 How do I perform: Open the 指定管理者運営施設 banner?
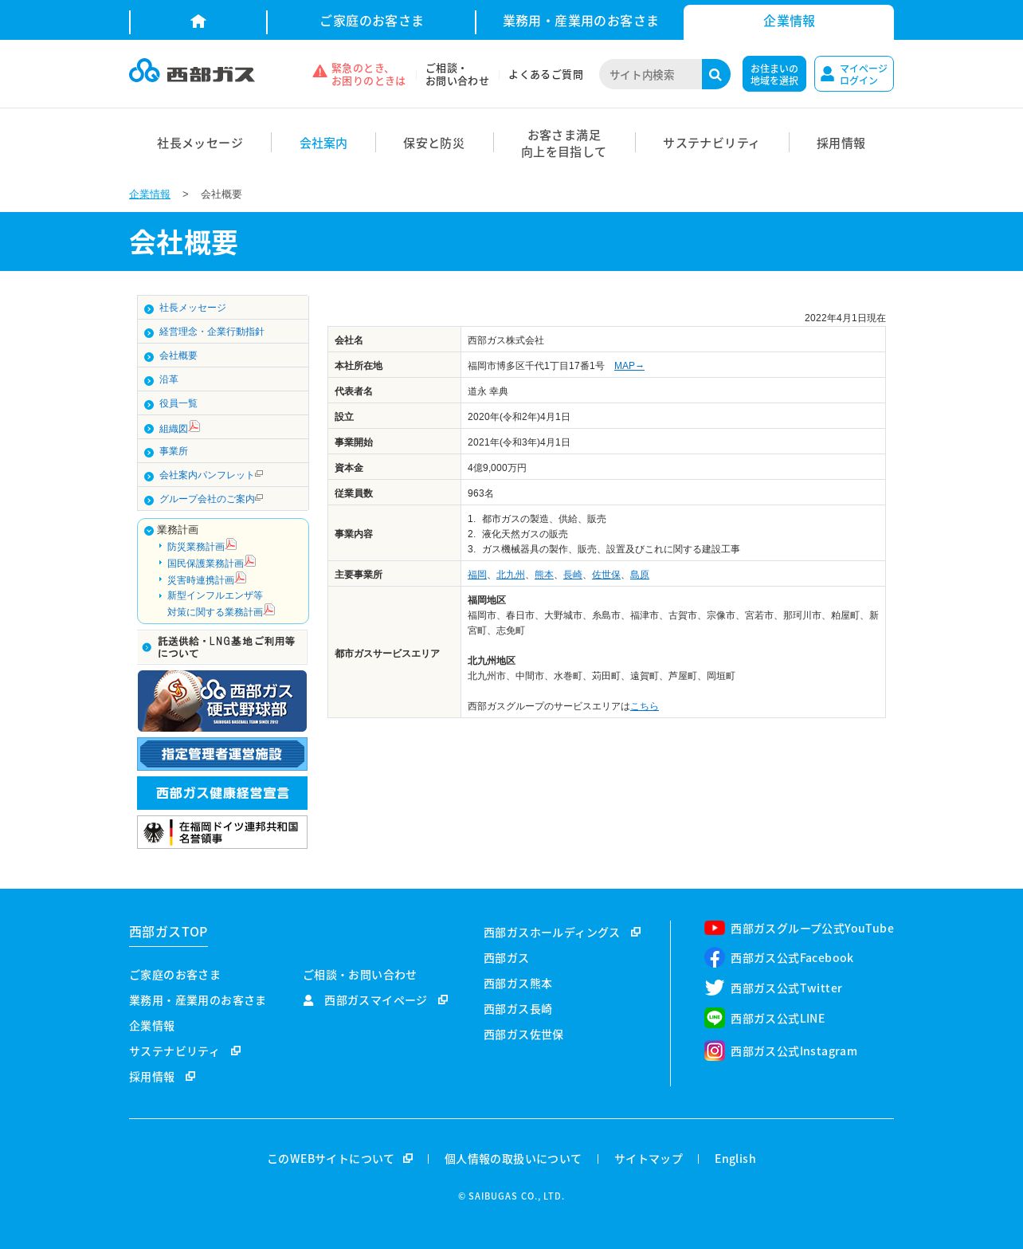tap(222, 754)
